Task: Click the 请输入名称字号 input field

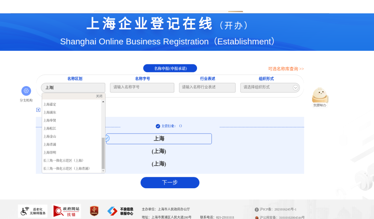Action: [x=142, y=88]
